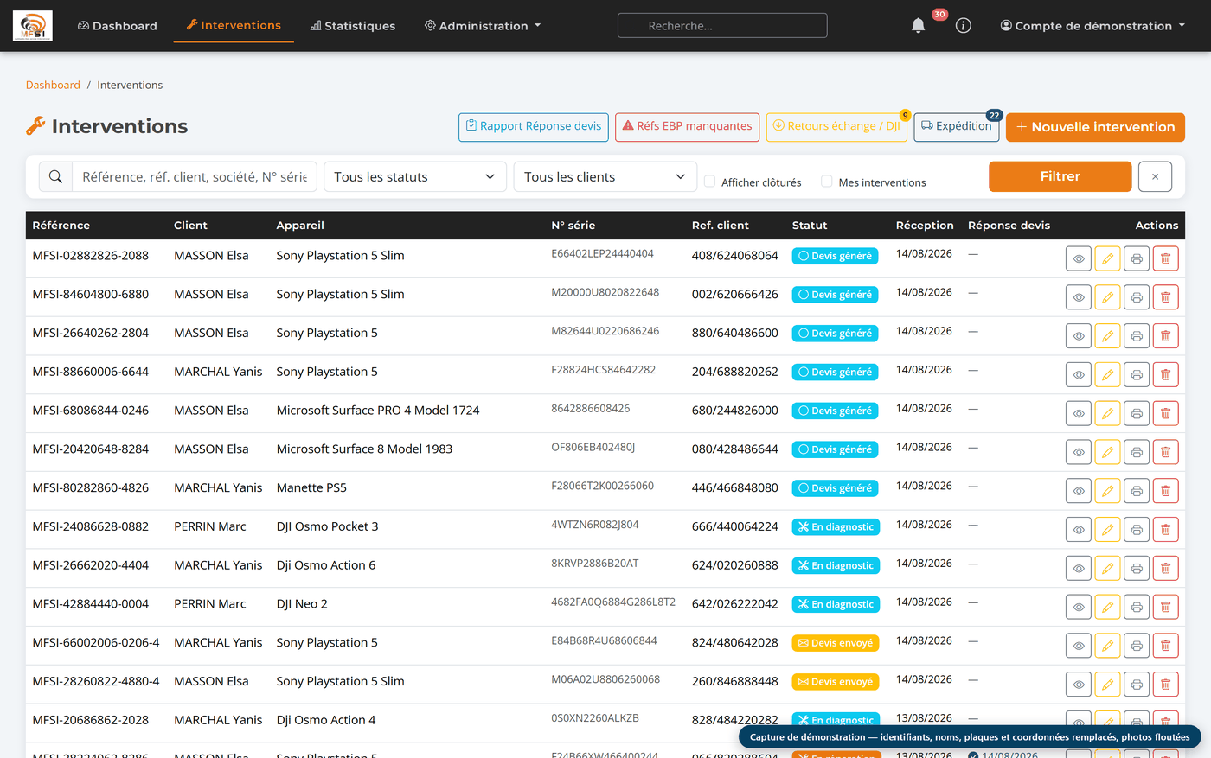Click the Expédition button
This screenshot has width=1211, height=758.
click(957, 127)
